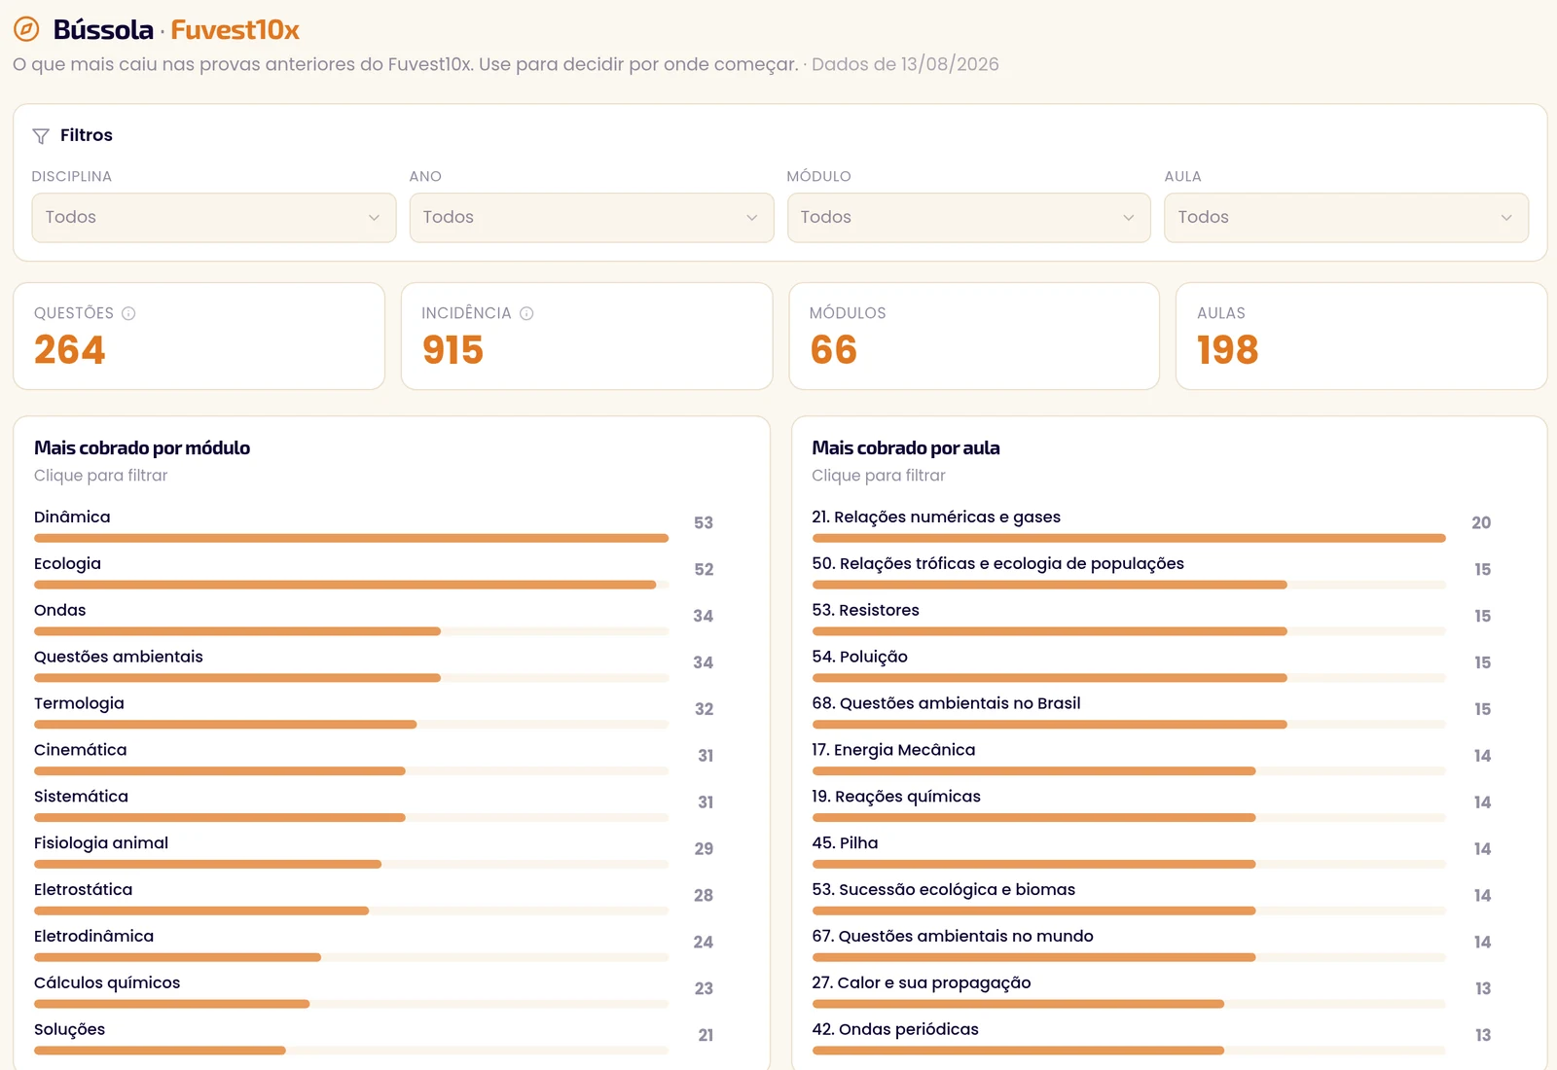Click the Mais cobrado por módulo heading
The width and height of the screenshot is (1557, 1070).
click(x=142, y=448)
